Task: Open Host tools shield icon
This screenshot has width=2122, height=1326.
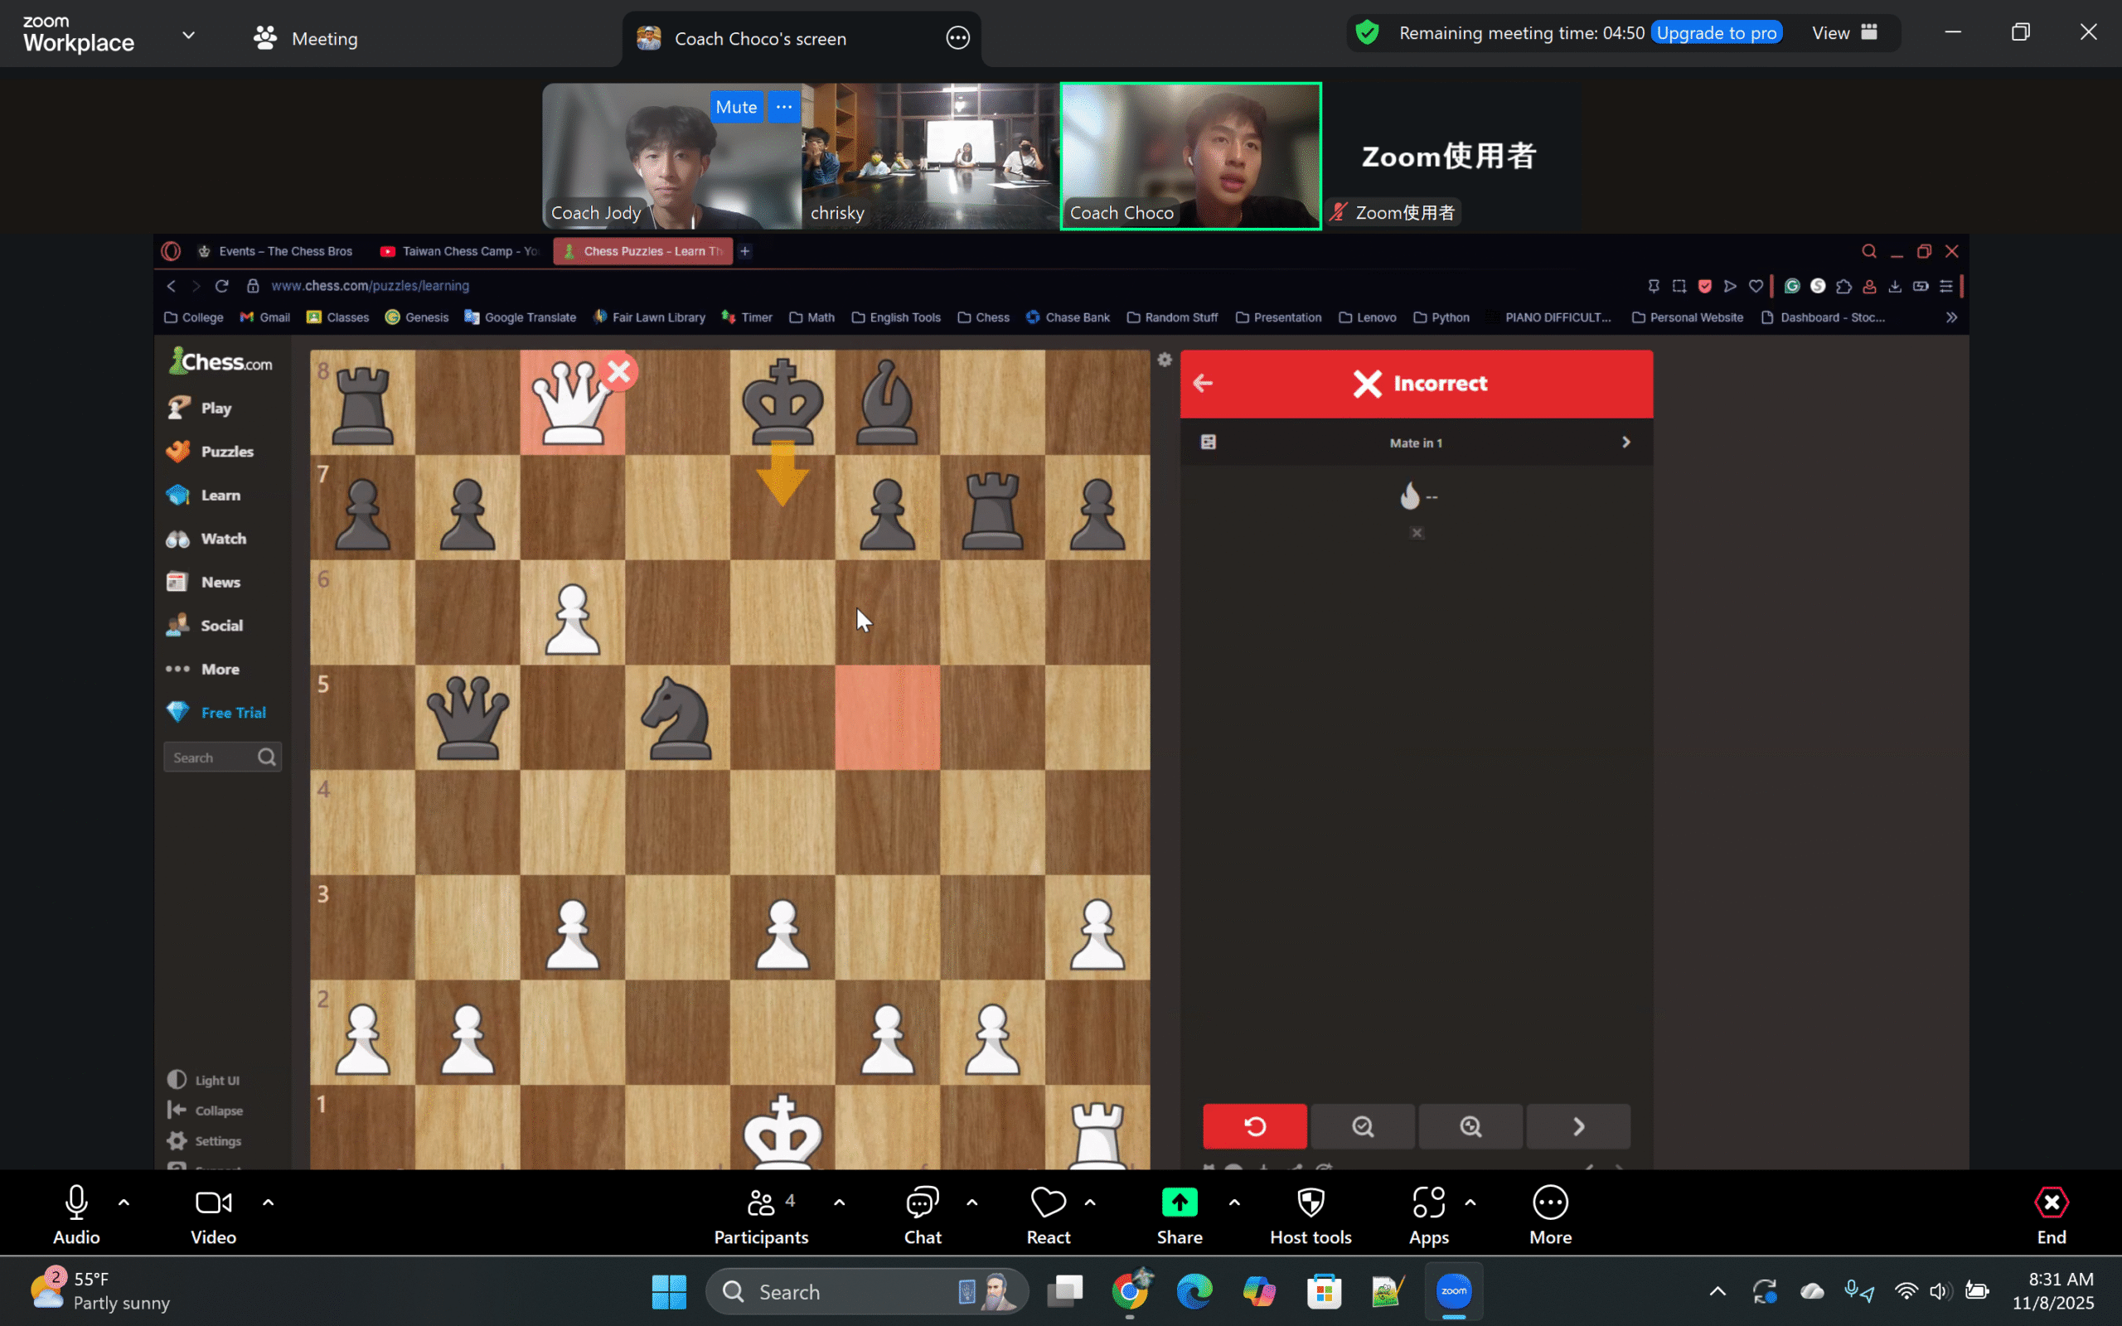Action: tap(1310, 1203)
